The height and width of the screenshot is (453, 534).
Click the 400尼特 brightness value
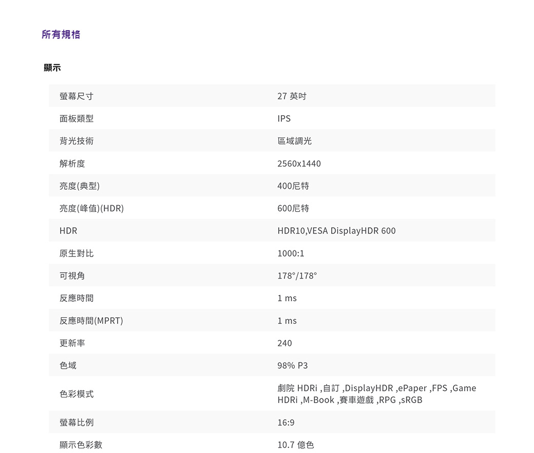pos(293,186)
